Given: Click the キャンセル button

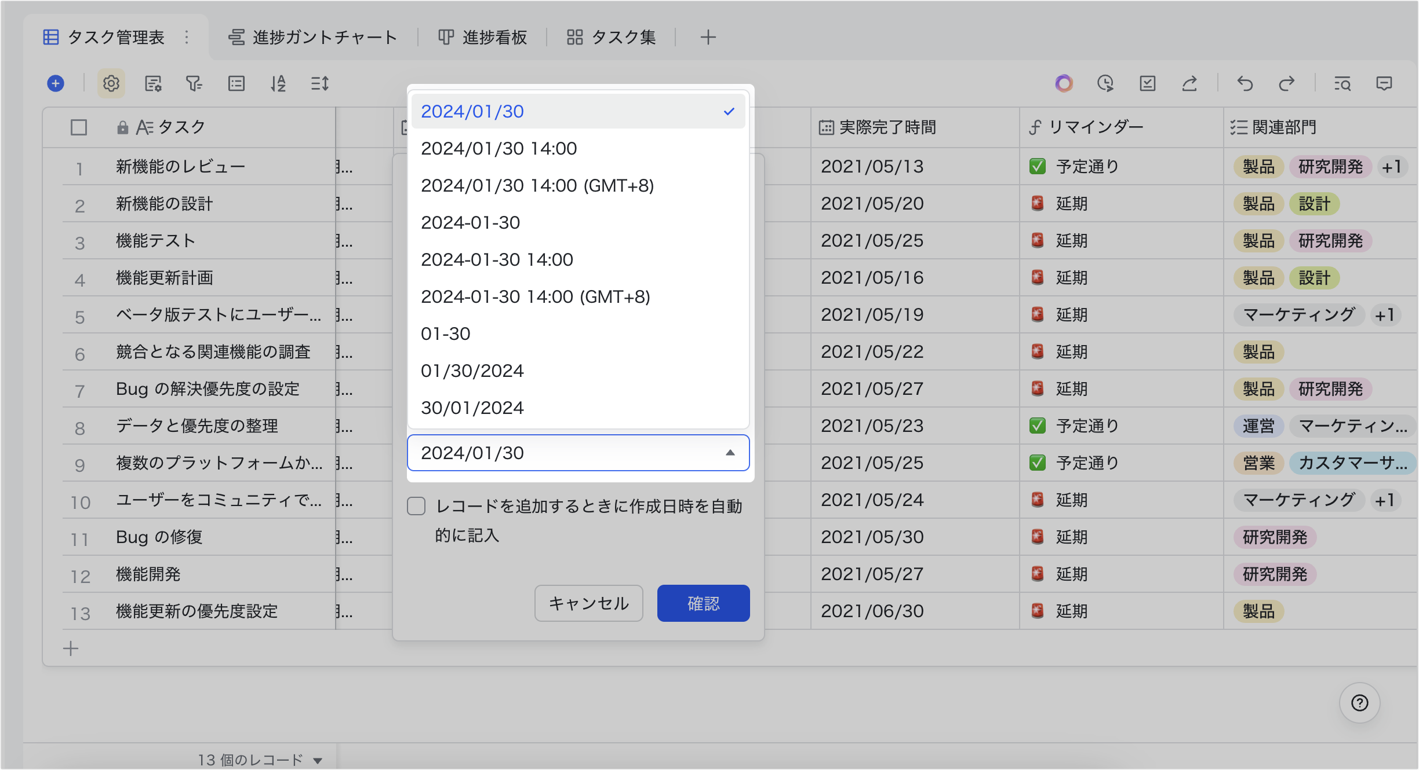Looking at the screenshot, I should [x=588, y=603].
